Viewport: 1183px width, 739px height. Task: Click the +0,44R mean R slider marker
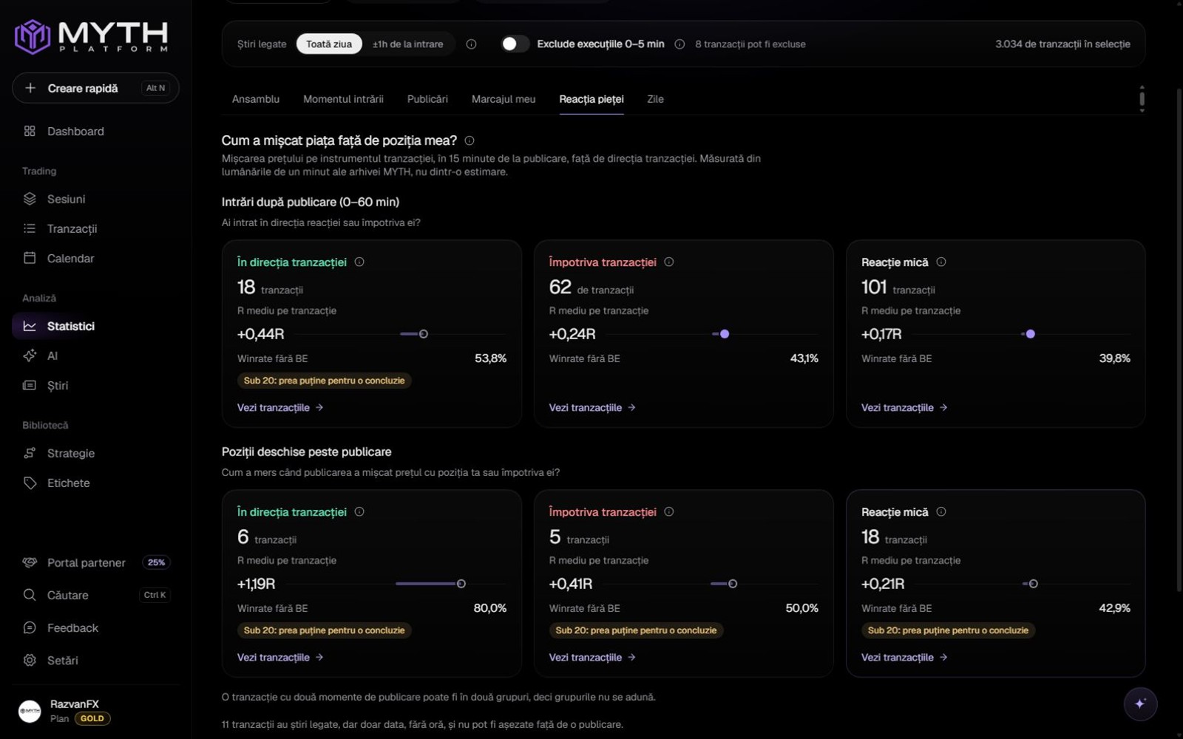[424, 334]
